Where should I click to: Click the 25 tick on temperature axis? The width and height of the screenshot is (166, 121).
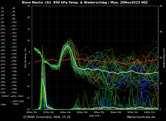coord(28,6)
